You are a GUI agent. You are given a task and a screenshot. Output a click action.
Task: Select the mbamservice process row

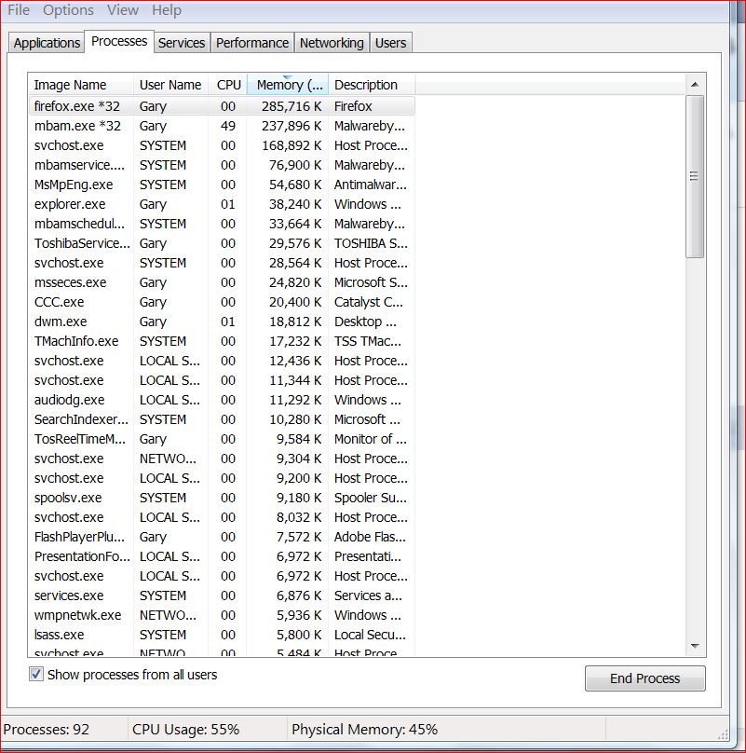tap(222, 165)
